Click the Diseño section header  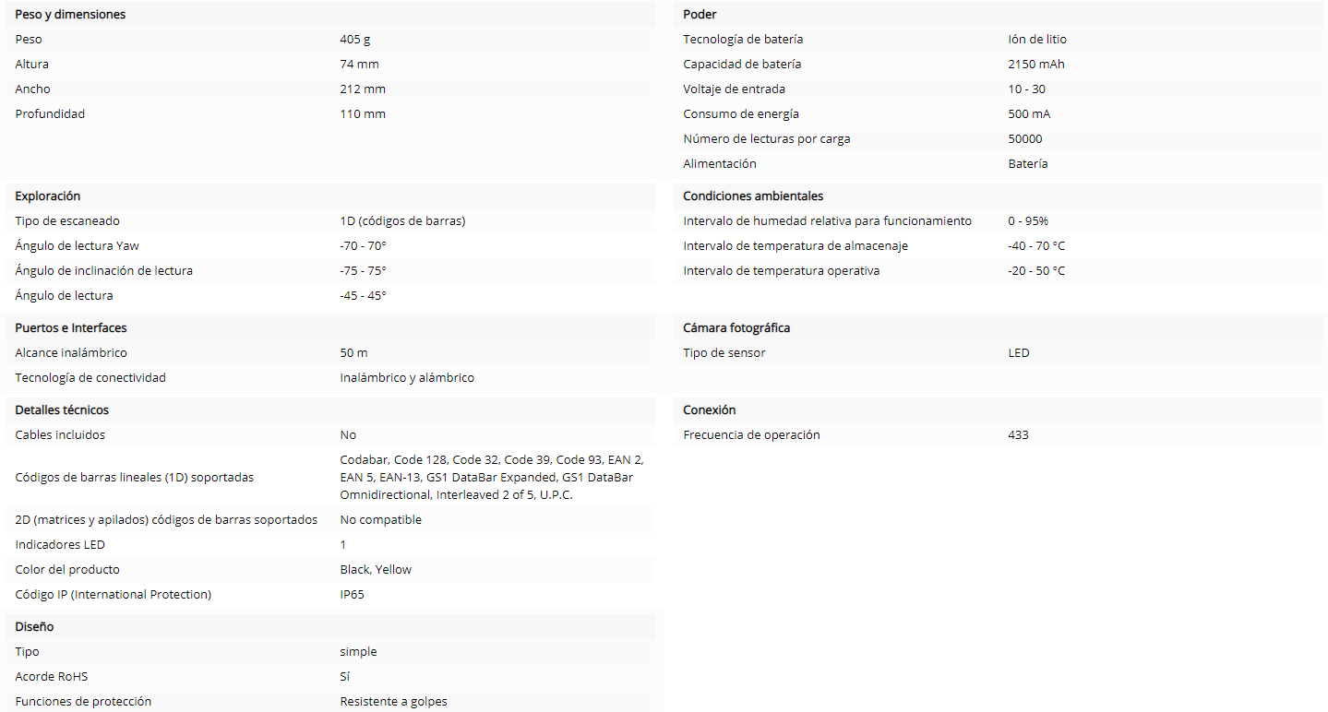point(35,627)
